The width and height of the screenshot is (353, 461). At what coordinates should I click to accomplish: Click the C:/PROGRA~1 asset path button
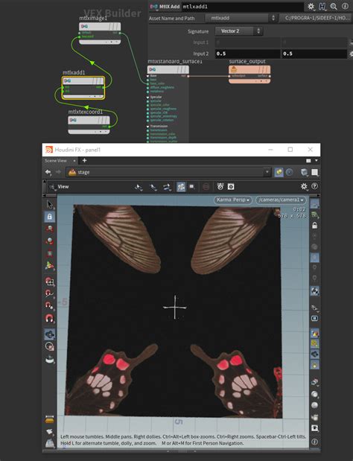(316, 18)
